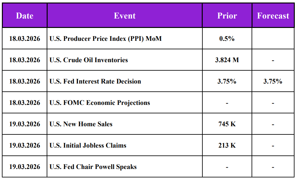This screenshot has width=297, height=179.
Task: Select the Forecast column header
Action: [x=273, y=16]
